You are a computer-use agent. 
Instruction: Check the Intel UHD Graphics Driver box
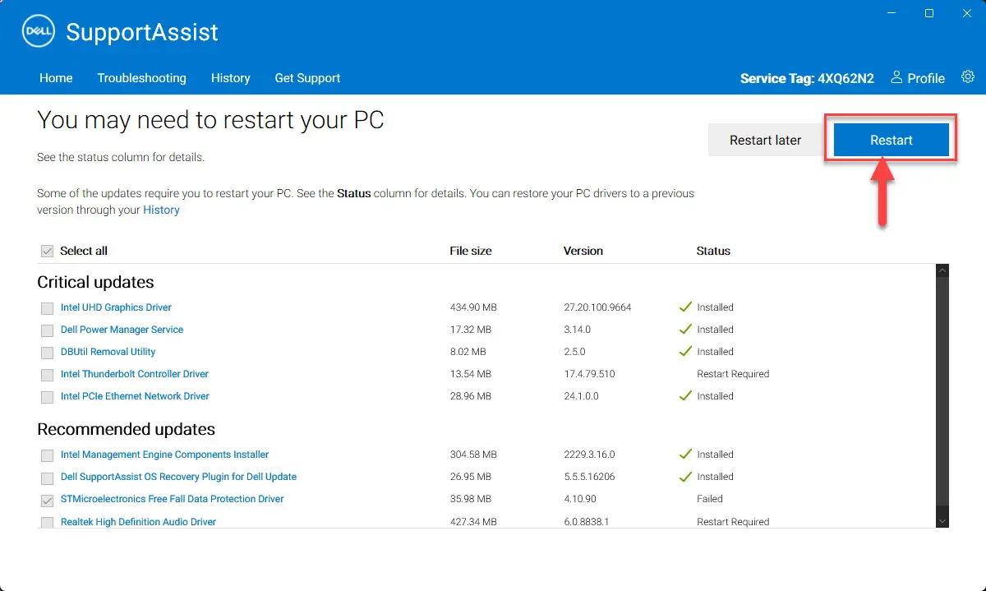(47, 308)
